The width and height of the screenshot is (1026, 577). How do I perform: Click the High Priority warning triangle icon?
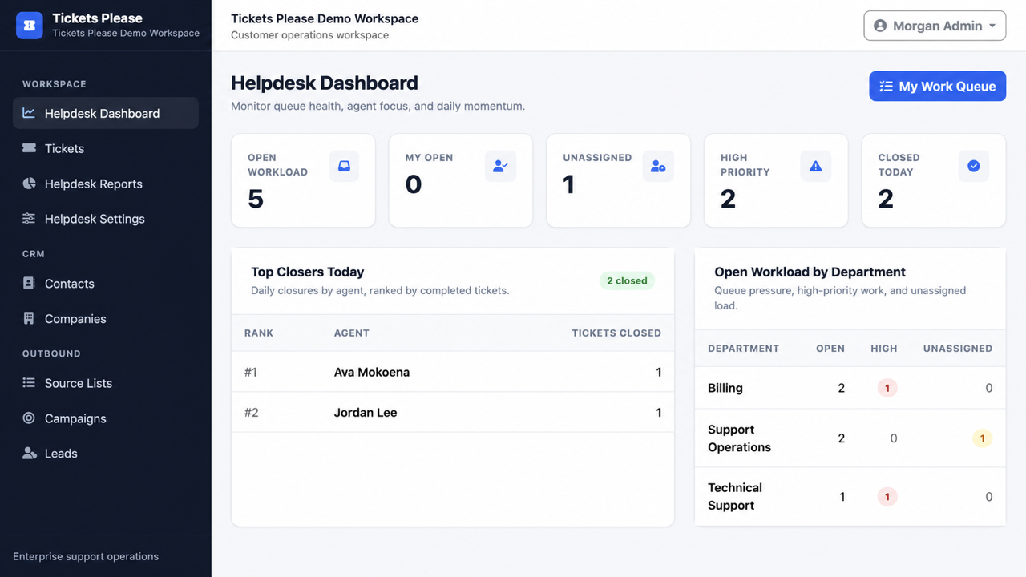(x=816, y=166)
